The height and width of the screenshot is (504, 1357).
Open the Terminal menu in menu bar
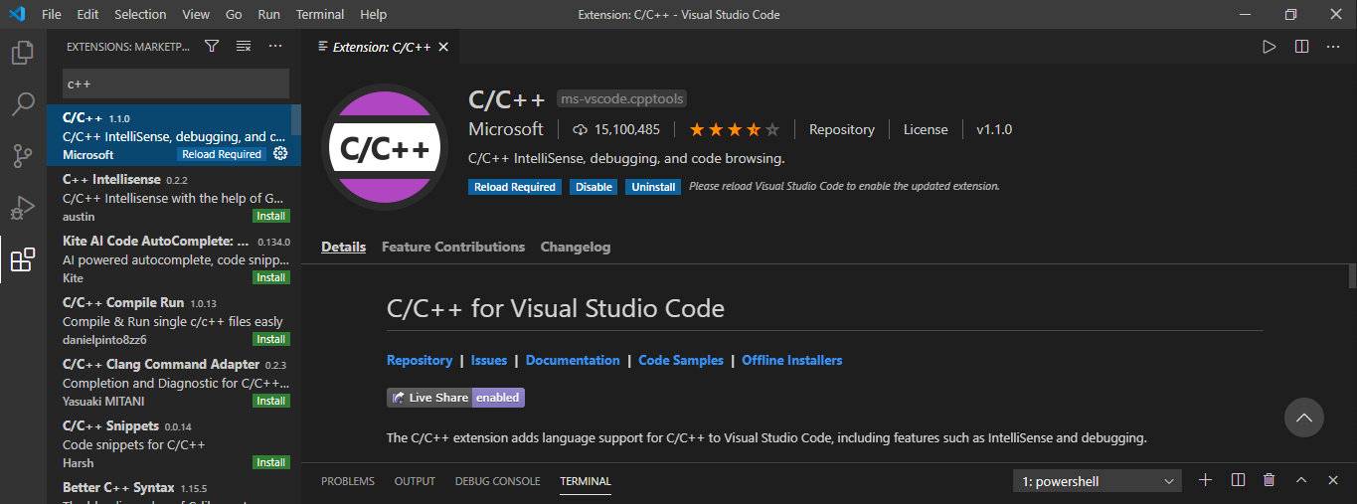pos(320,15)
